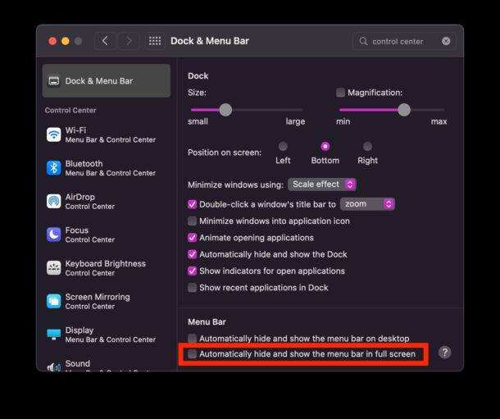Open Screen Mirroring sidebar item
Screen dimensions: 500x419
[107, 302]
